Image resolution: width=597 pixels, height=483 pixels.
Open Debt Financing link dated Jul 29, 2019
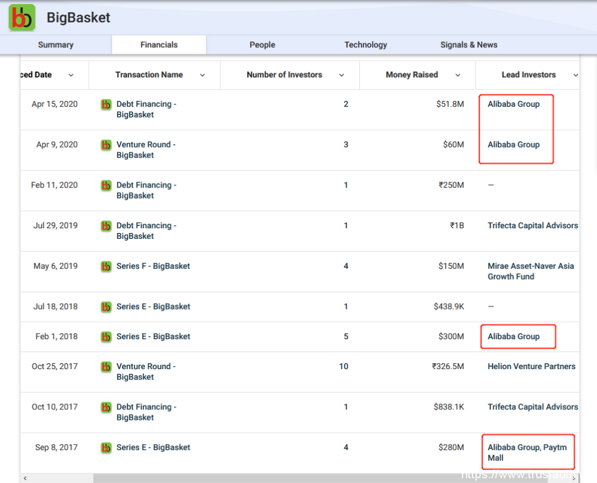point(146,231)
